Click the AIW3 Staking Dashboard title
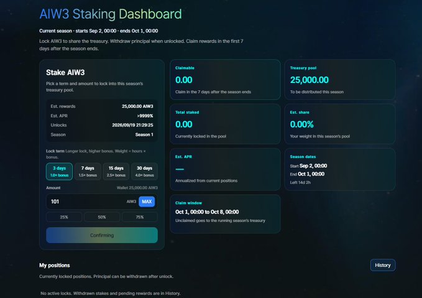 111,14
